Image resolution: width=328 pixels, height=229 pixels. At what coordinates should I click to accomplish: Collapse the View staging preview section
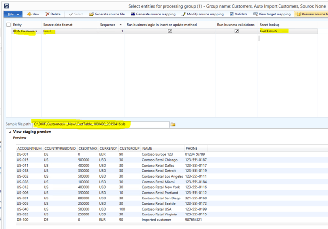pyautogui.click(x=10, y=131)
